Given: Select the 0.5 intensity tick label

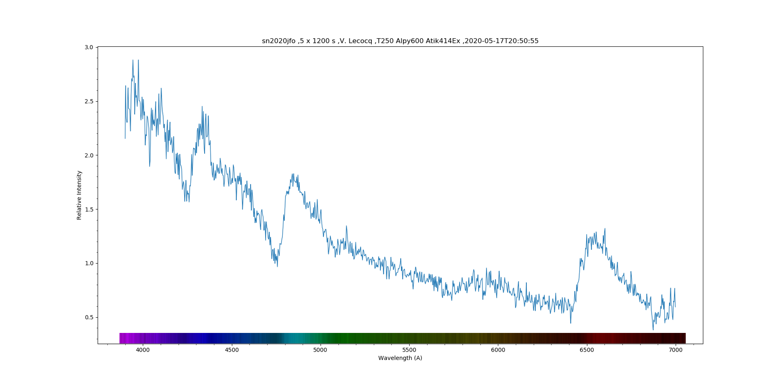Looking at the screenshot, I should pos(89,317).
